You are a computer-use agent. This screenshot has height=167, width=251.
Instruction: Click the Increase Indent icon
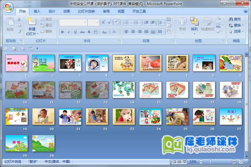click(152, 23)
